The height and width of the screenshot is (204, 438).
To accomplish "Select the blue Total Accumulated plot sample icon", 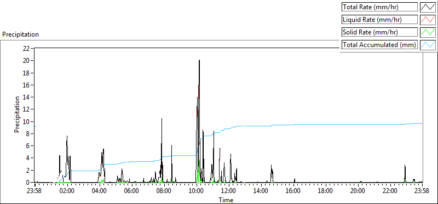I will pos(428,45).
